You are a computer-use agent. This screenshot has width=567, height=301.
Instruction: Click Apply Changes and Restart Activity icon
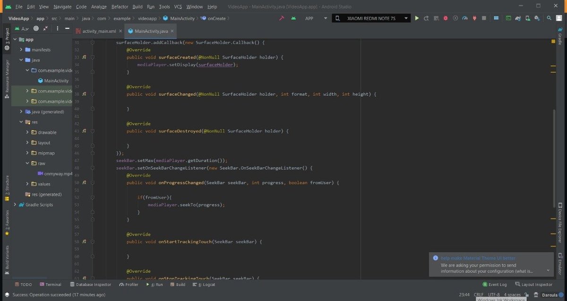pos(426,18)
